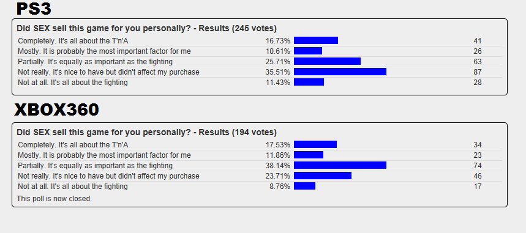
Task: Click PS3 16.73% blue result bar
Action: coord(316,40)
